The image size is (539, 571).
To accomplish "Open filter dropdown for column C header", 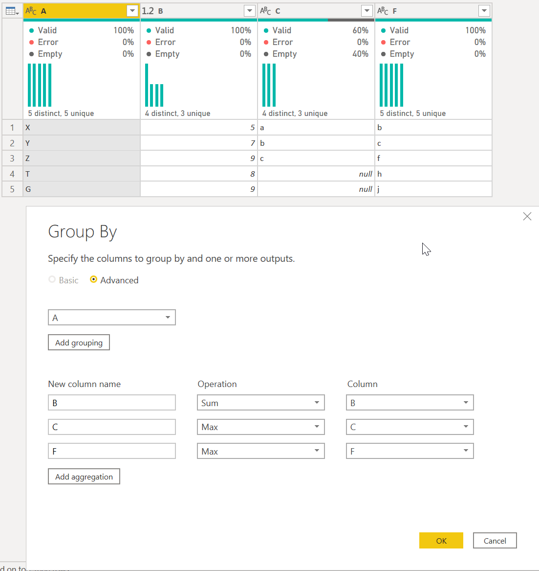I will pos(367,11).
